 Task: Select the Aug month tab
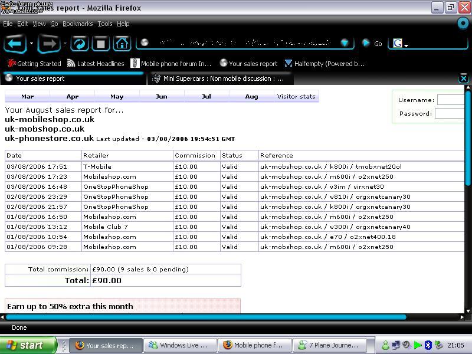(251, 96)
